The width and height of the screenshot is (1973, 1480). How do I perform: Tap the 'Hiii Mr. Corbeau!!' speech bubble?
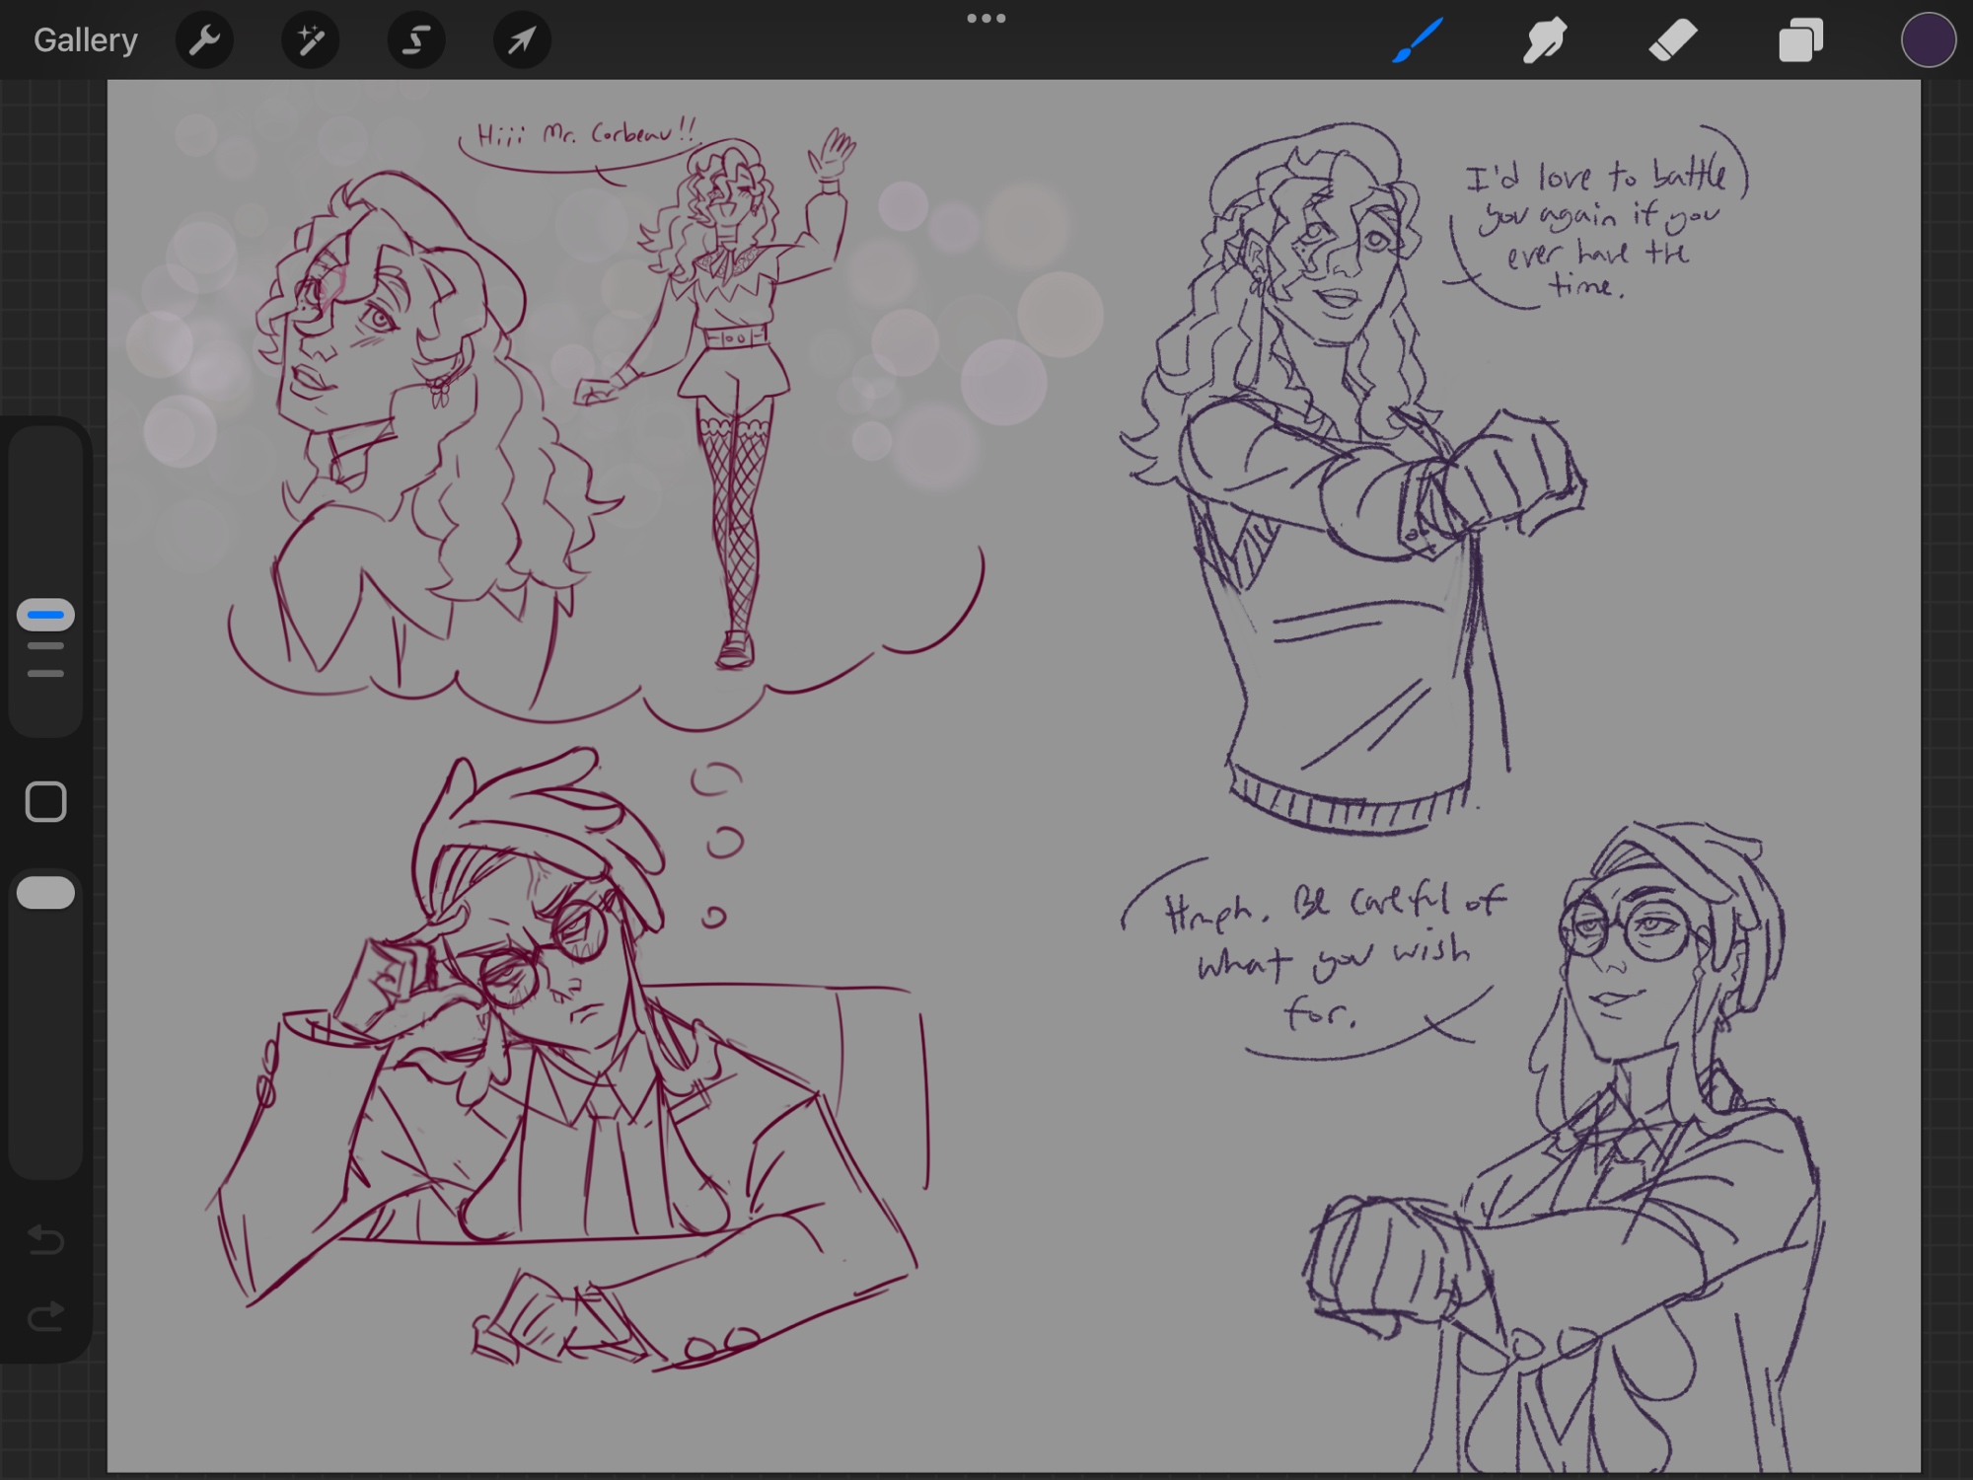[x=586, y=133]
